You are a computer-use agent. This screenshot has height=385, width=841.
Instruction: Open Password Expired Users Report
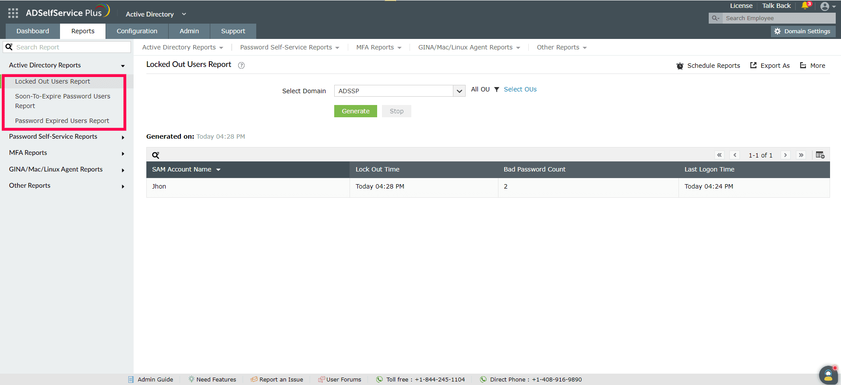[x=62, y=121]
